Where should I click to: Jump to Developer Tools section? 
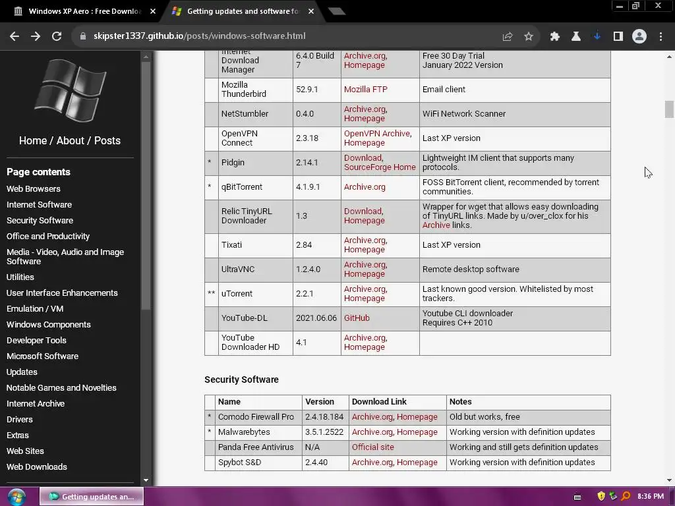coord(37,341)
